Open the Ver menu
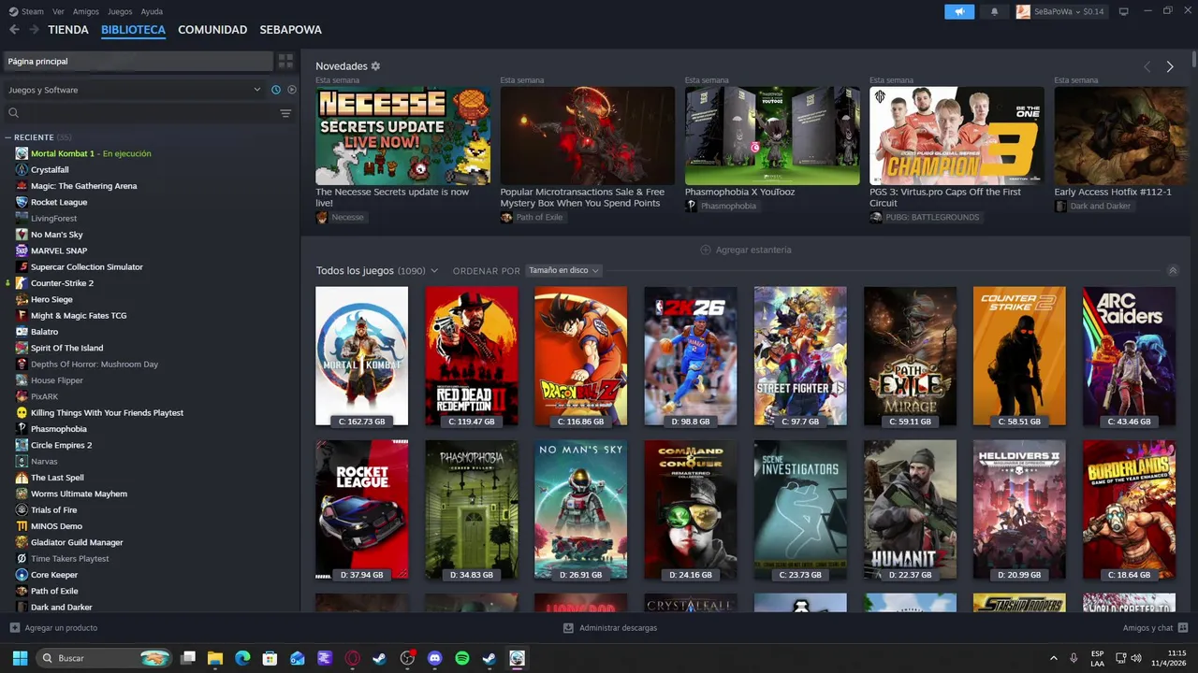The image size is (1198, 673). (58, 11)
